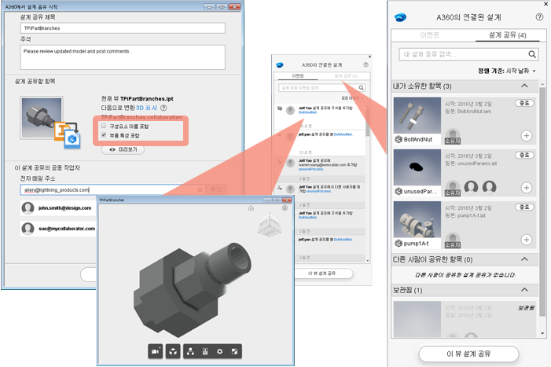Click the 설계 공유 제목 field containing TPiPartBranches
Screen dimensions: 551x367
click(123, 28)
